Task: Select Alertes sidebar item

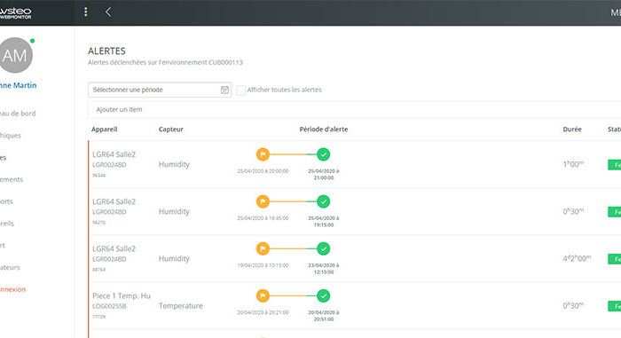Action: 4,158
